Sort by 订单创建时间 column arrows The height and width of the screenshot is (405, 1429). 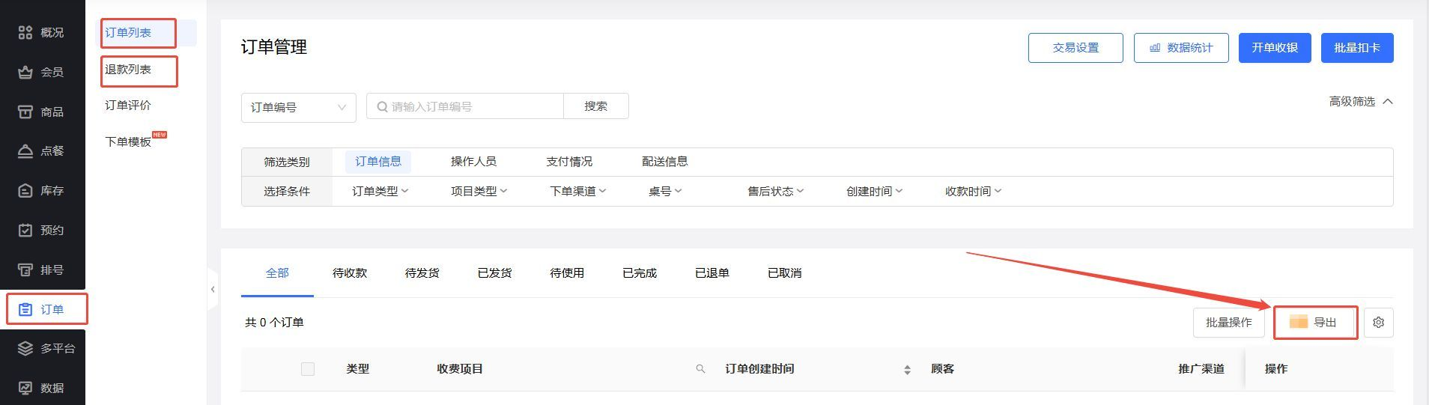click(907, 370)
